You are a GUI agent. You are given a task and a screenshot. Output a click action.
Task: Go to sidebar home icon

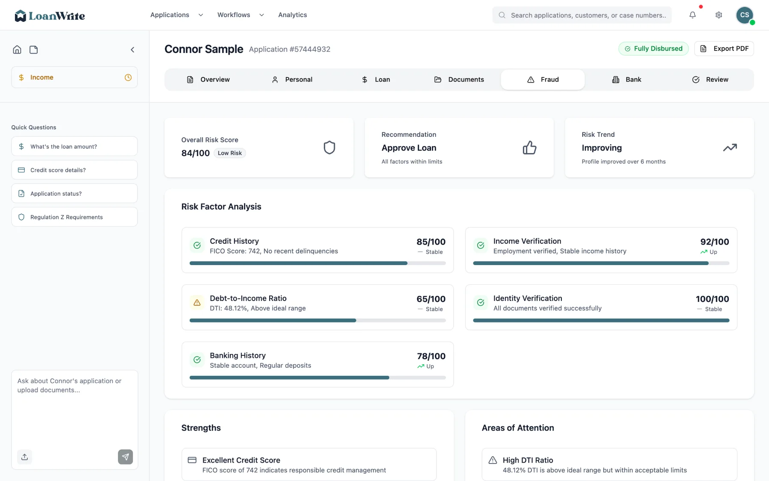(x=17, y=50)
